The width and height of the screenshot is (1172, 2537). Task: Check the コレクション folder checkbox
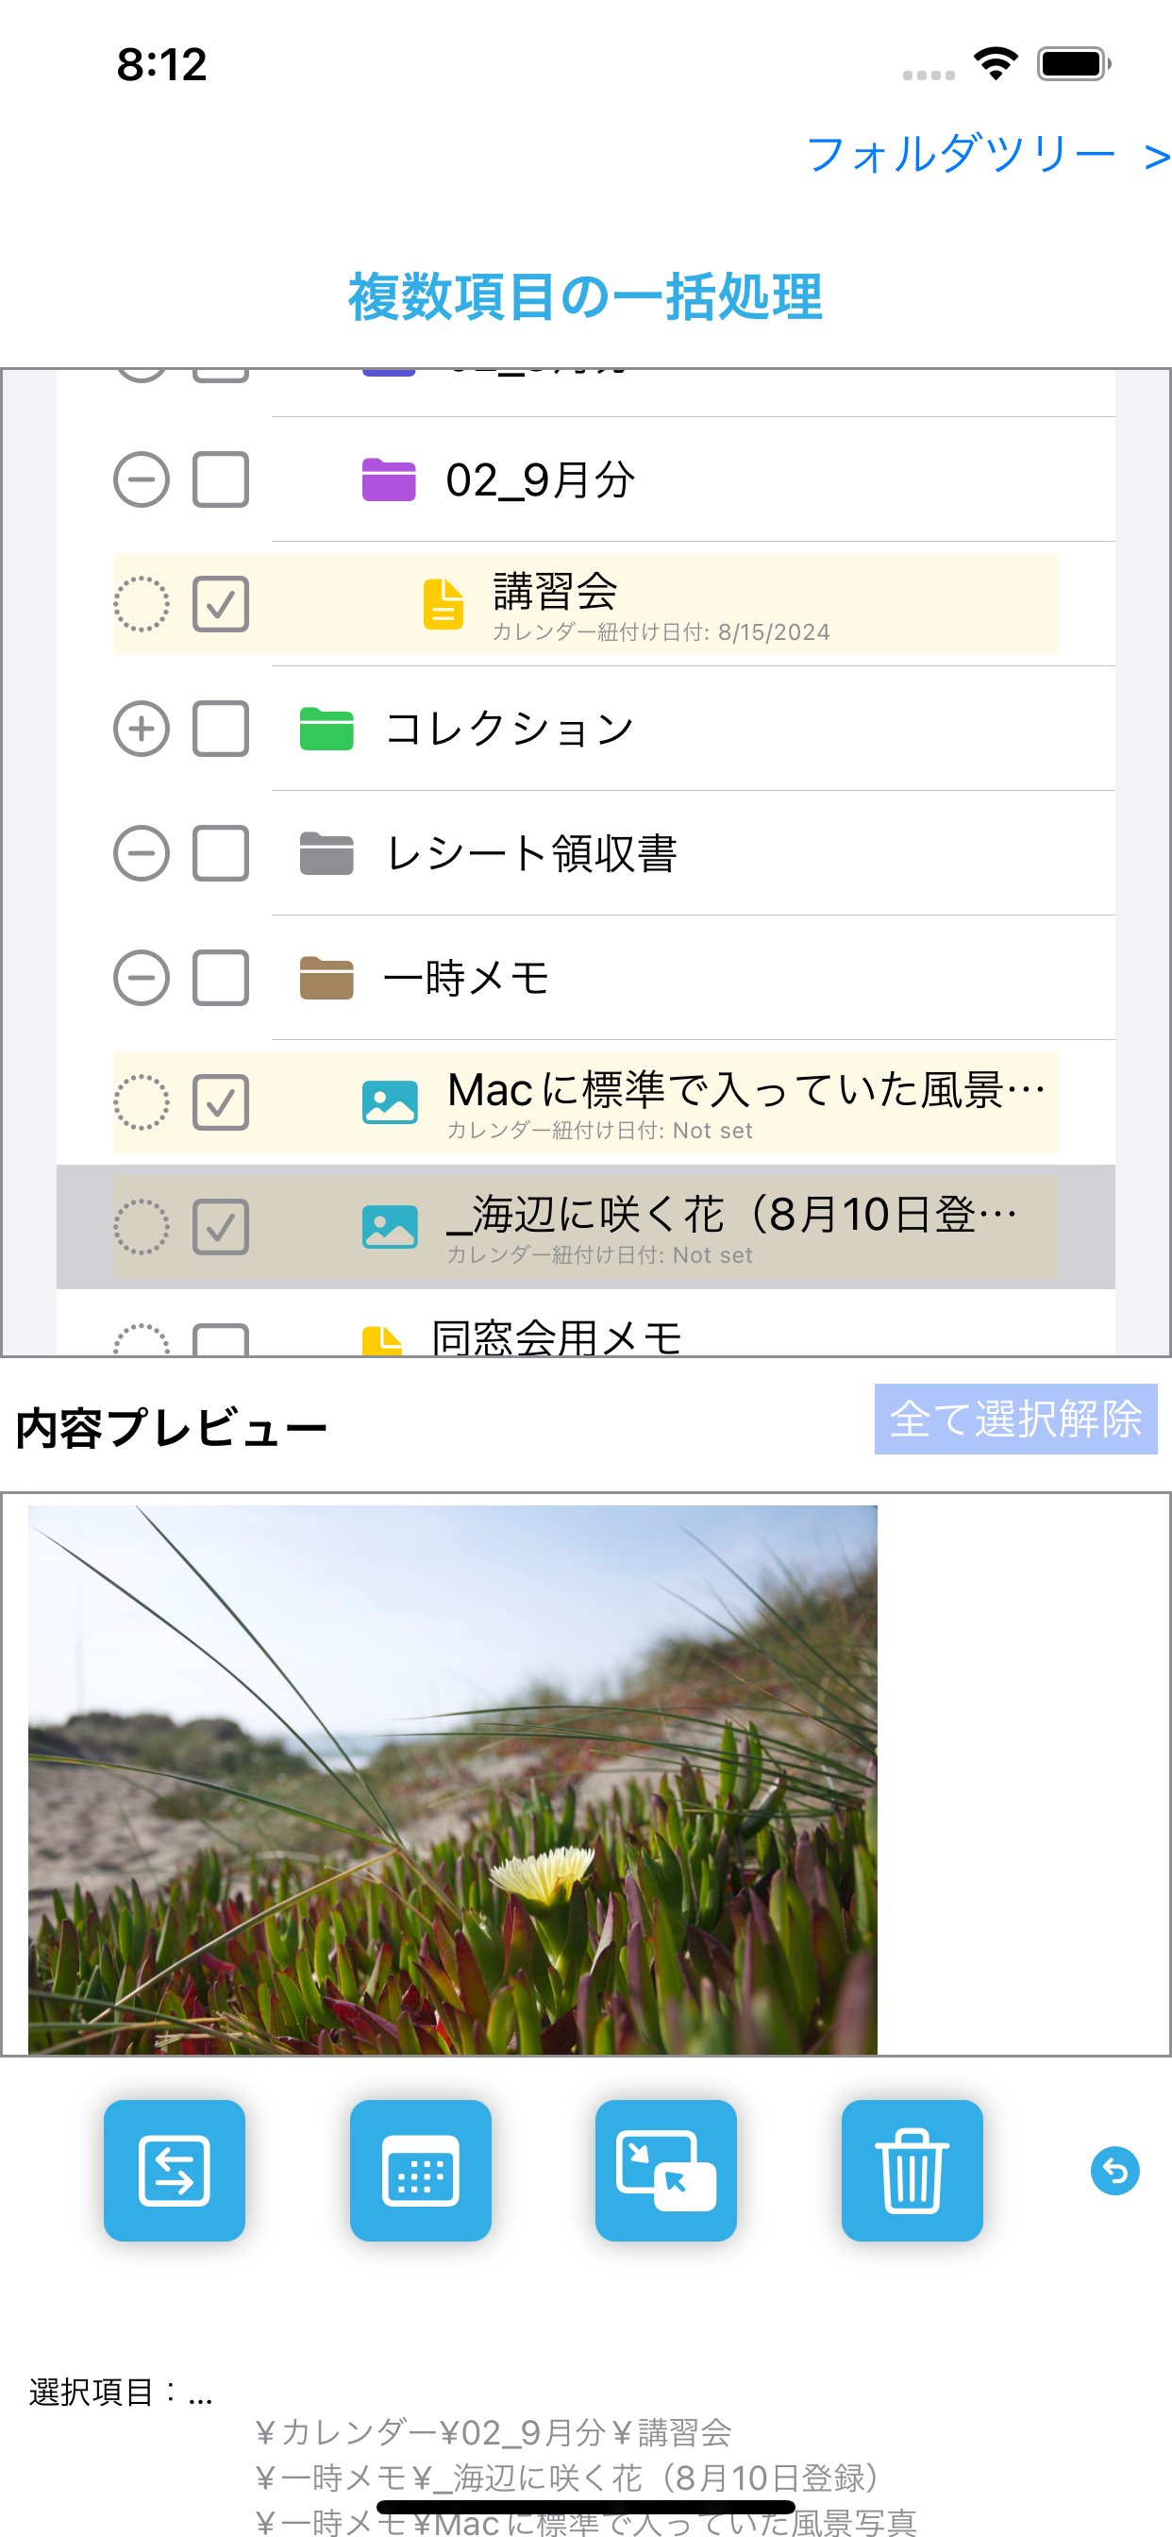(221, 729)
